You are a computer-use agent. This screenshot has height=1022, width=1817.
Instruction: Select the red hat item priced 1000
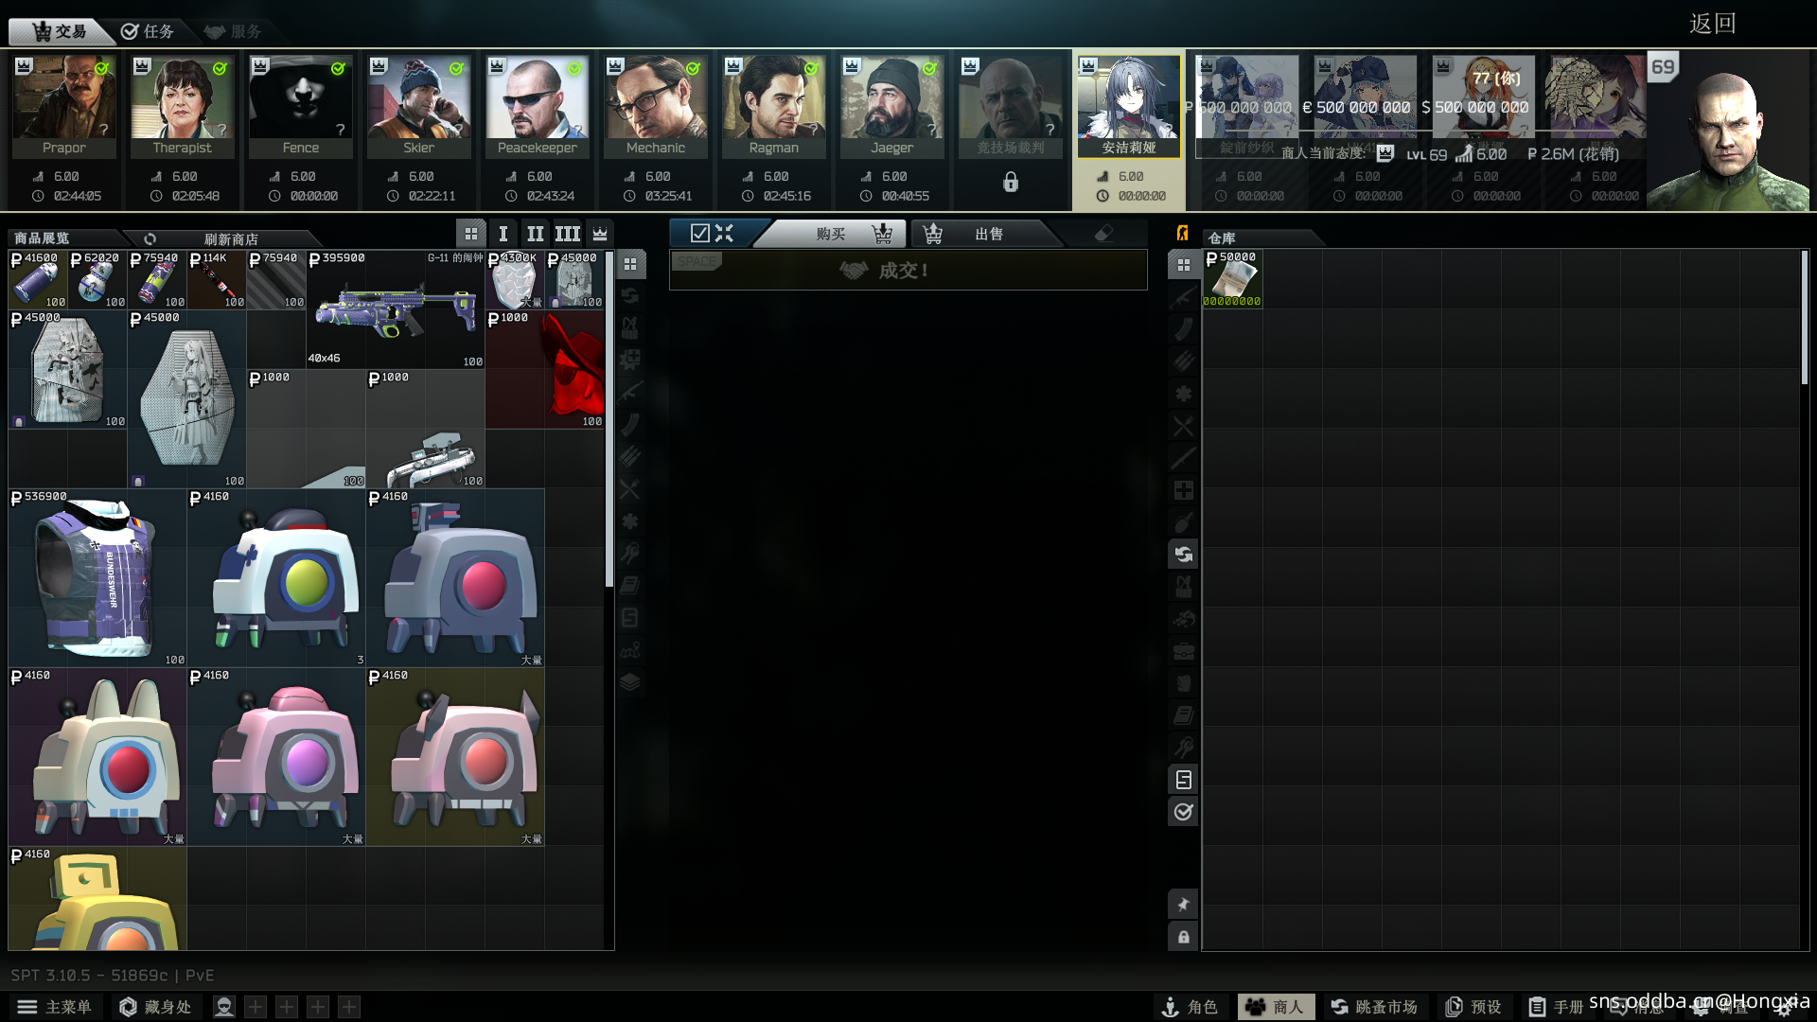point(545,369)
